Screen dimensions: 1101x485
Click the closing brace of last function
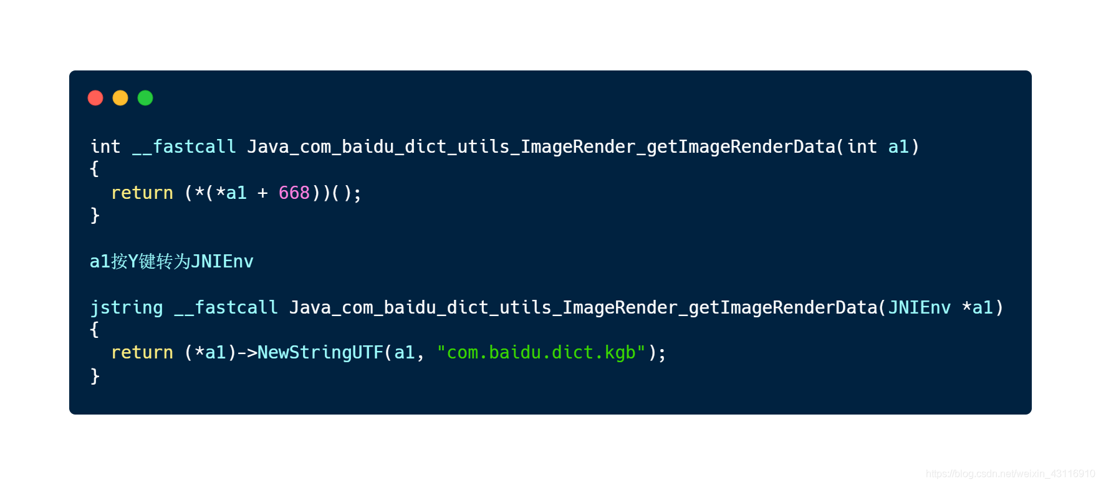click(95, 376)
